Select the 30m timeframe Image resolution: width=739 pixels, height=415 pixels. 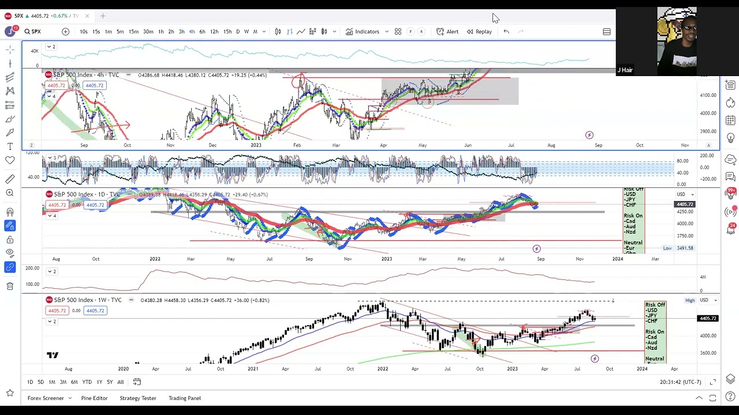(x=148, y=32)
